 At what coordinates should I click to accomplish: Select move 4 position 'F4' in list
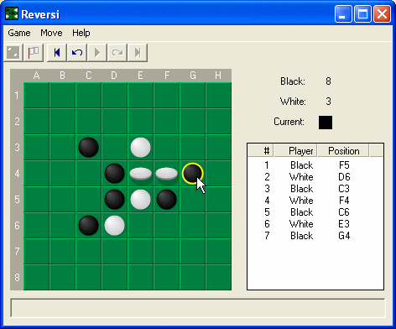coord(344,201)
